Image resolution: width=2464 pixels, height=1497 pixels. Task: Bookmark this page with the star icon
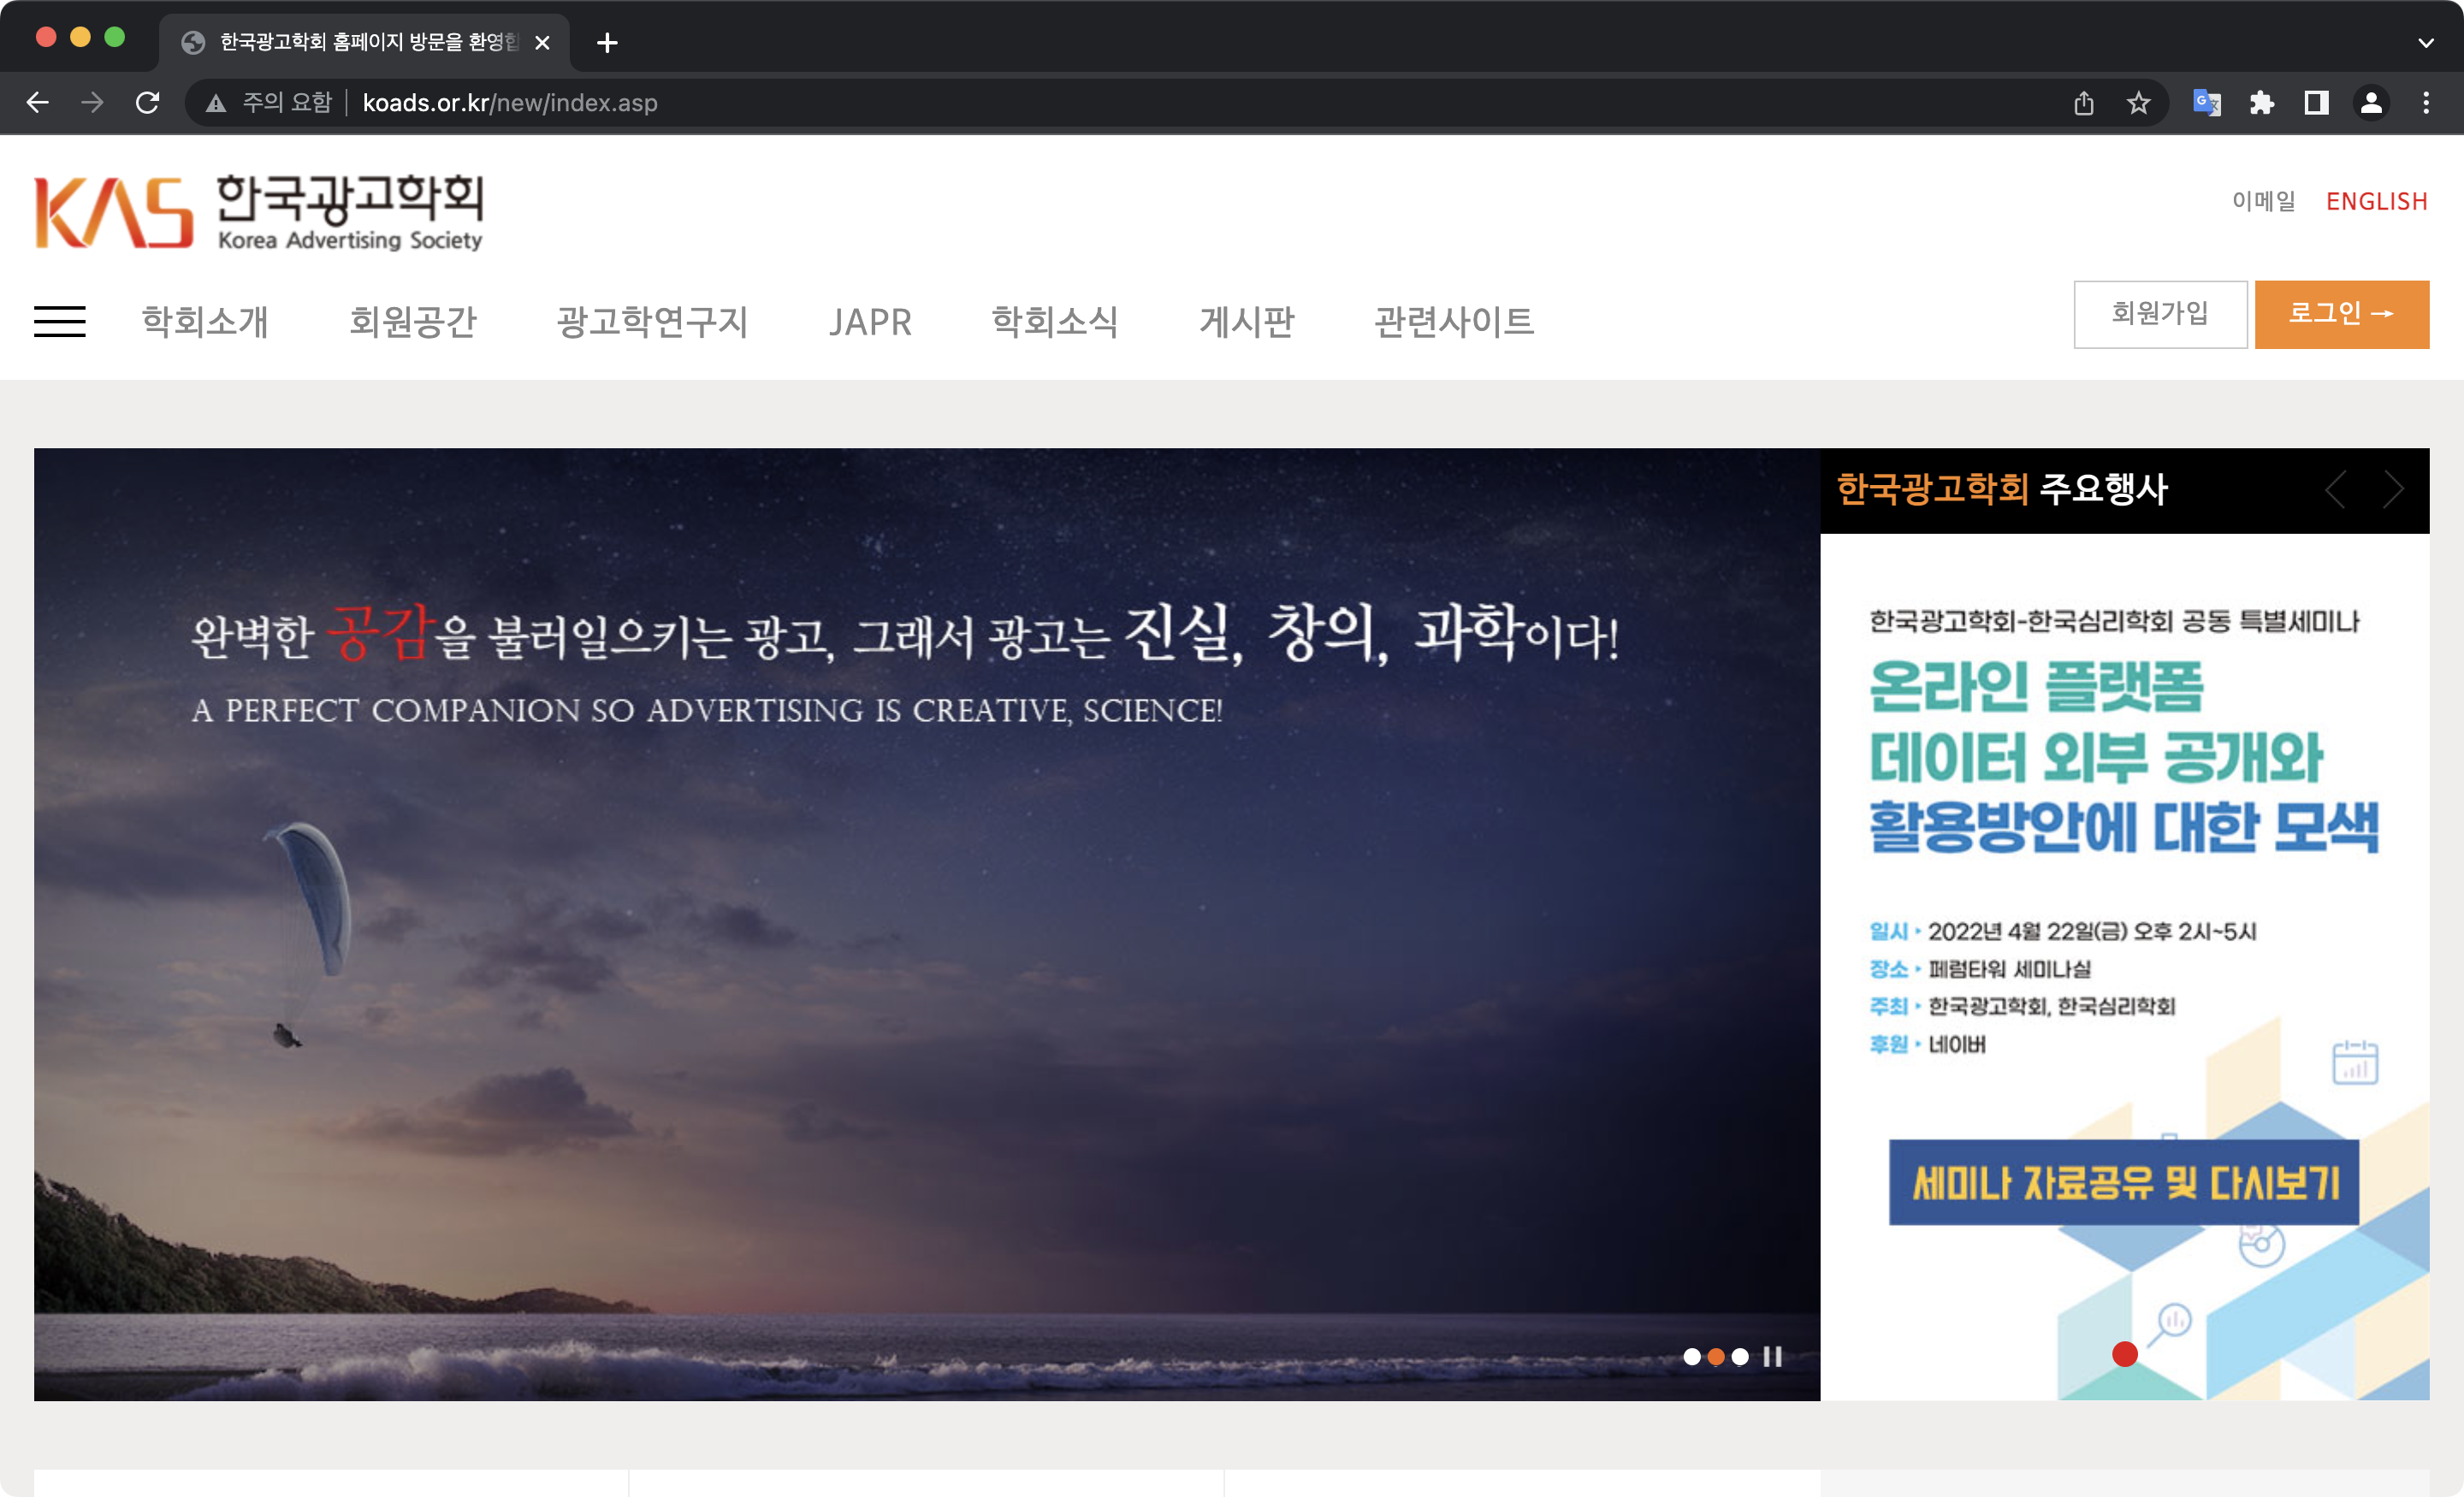(x=2138, y=102)
